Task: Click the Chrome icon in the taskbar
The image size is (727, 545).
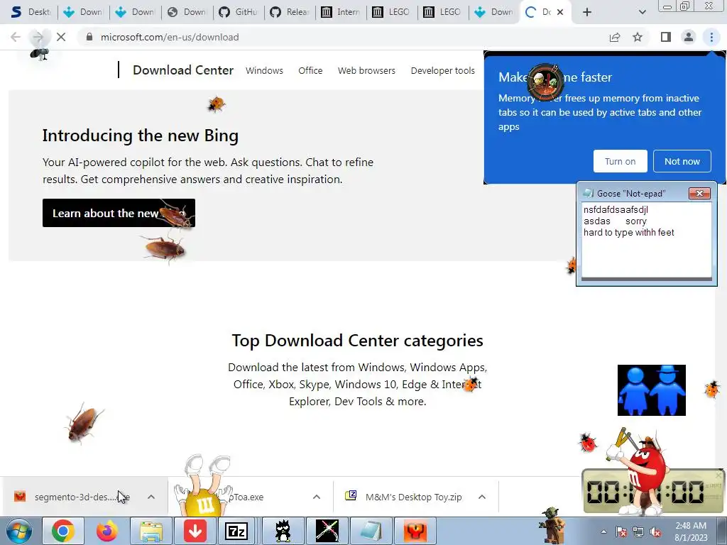Action: tap(62, 531)
